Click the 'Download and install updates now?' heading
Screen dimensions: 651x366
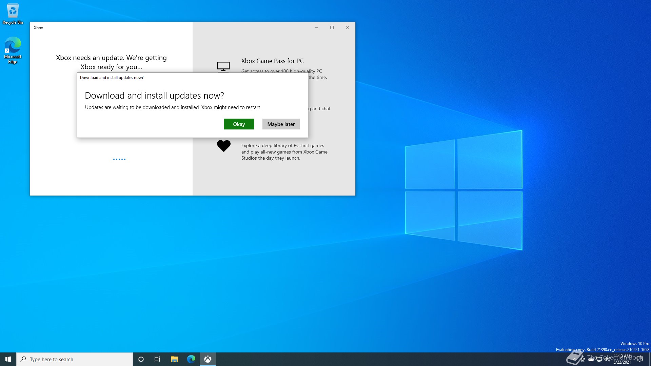click(154, 96)
